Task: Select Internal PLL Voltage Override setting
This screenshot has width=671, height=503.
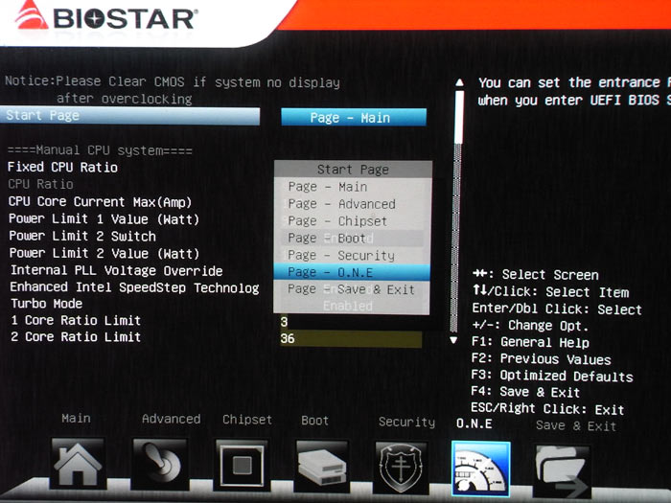Action: 116,271
